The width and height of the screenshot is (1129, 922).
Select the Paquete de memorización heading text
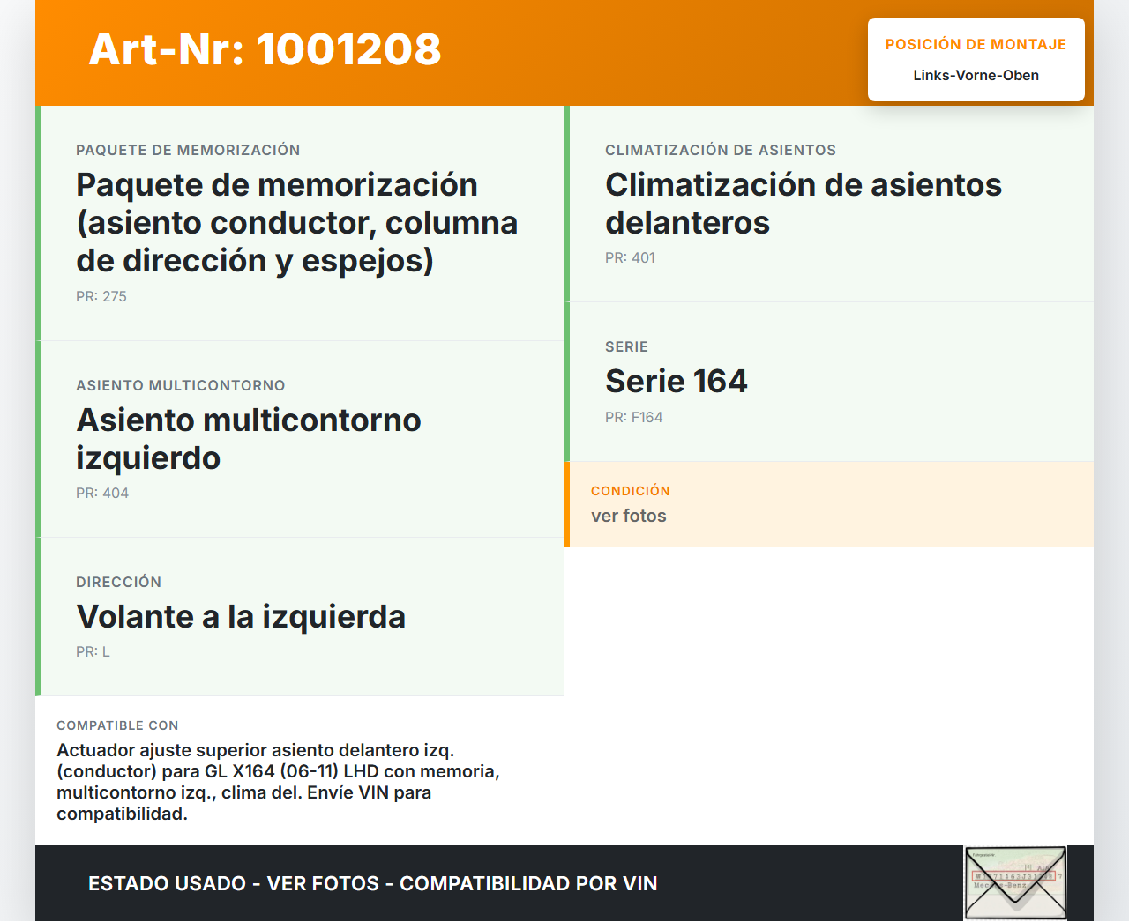[x=296, y=223]
